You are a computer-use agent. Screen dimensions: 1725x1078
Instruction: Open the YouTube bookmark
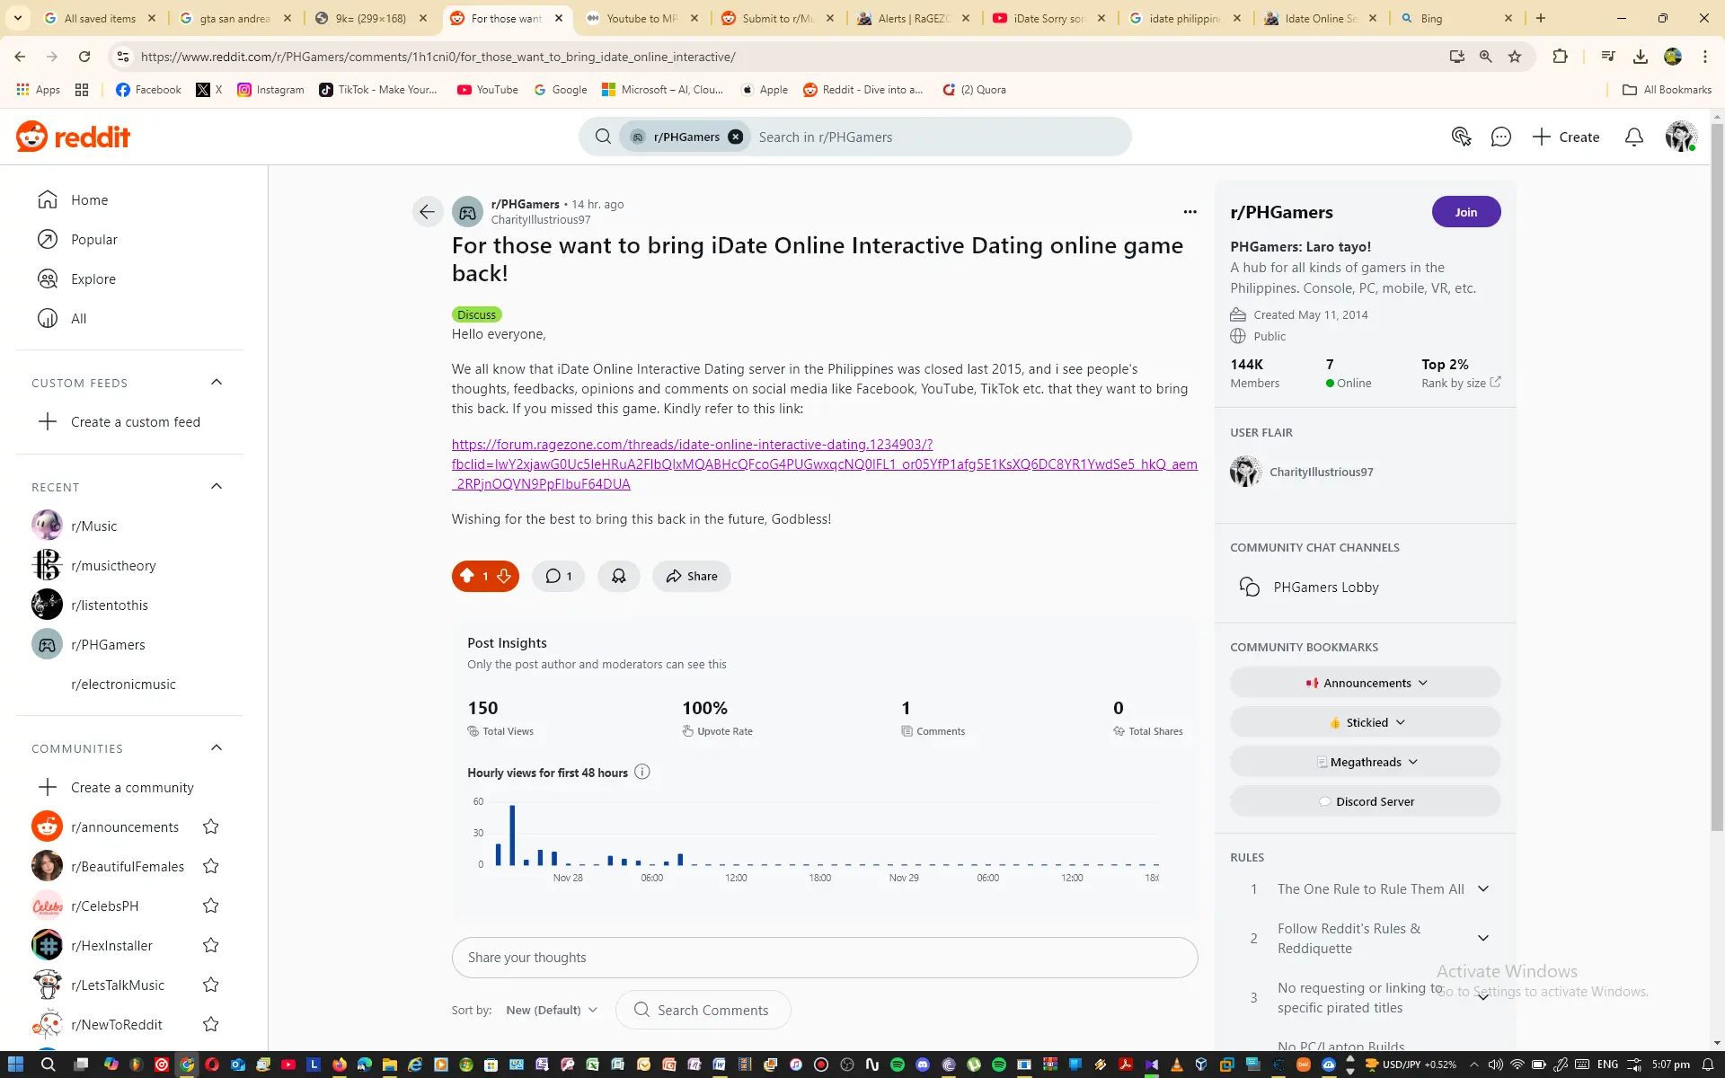pyautogui.click(x=487, y=90)
